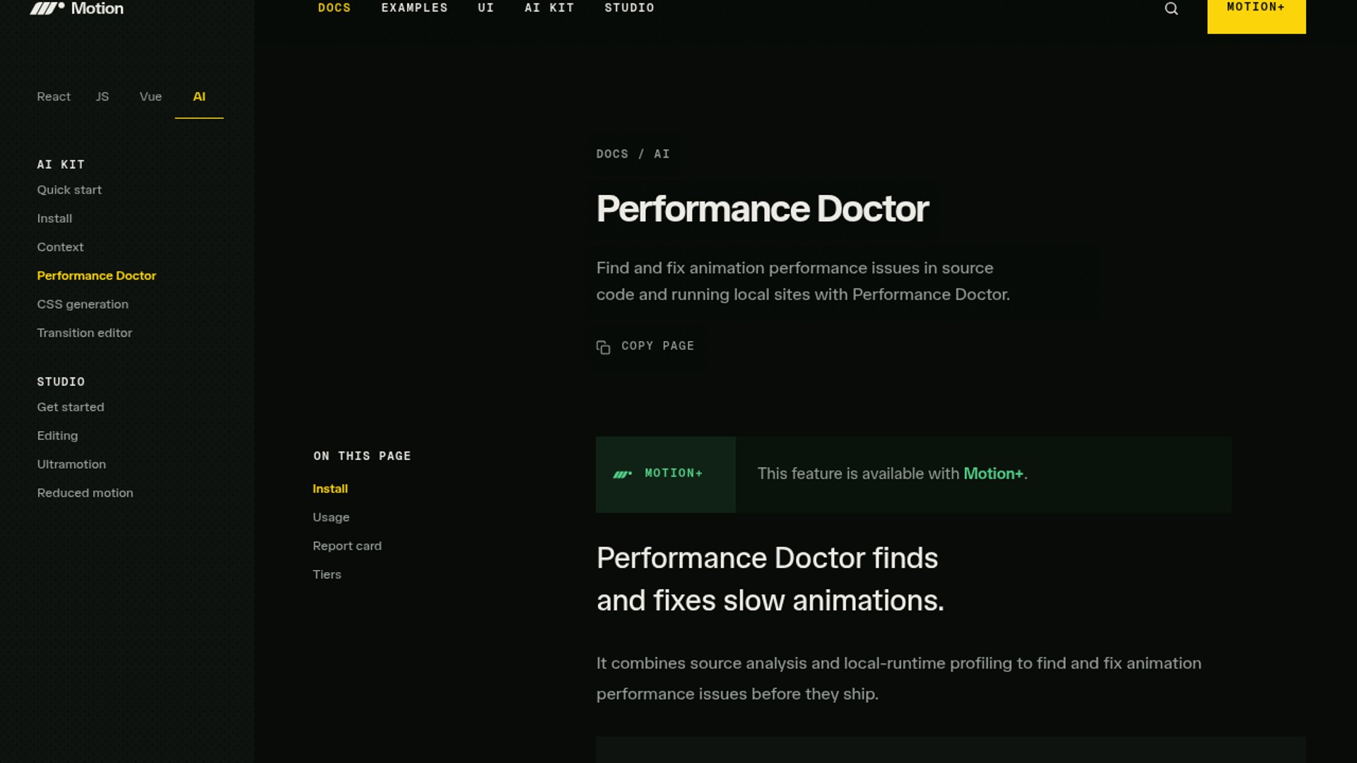Jump to Usage section

pos(331,518)
